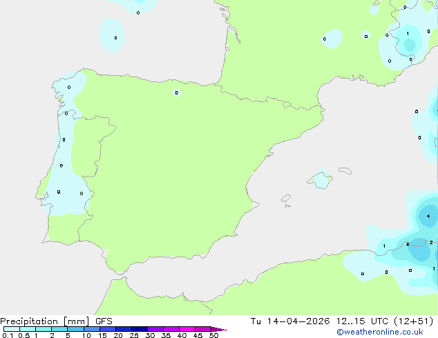Pick the legend swatch between 1 and 2
Screen dimensions: 438x338
(x=44, y=329)
